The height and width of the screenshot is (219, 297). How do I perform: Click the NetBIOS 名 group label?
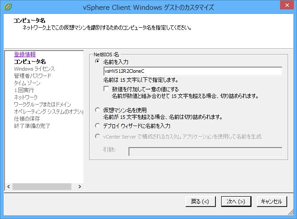[x=106, y=55]
